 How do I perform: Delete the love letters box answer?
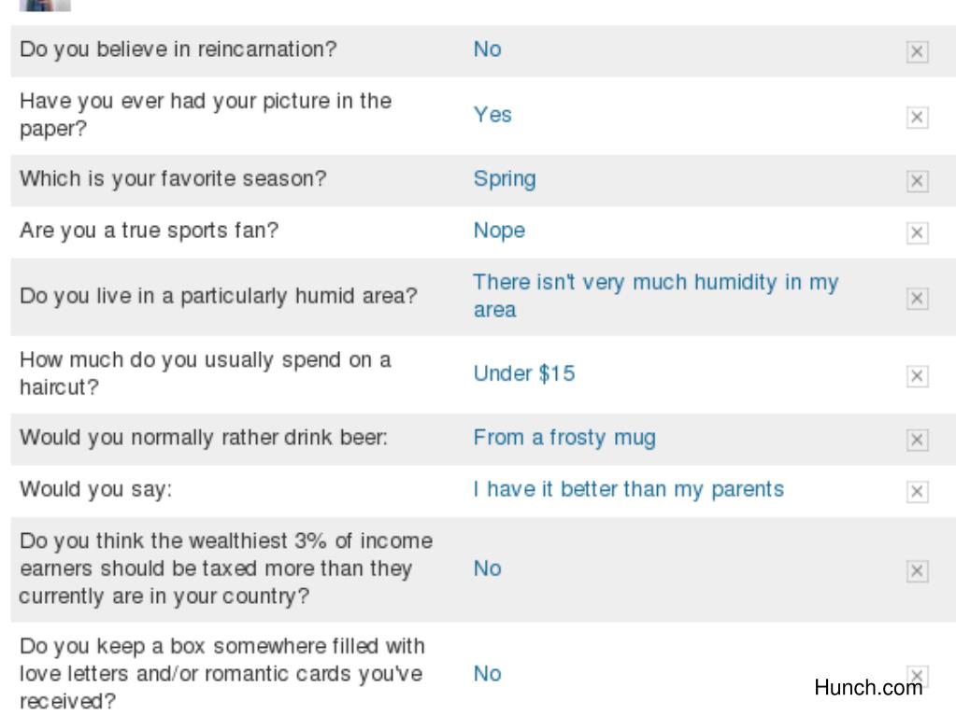917,675
